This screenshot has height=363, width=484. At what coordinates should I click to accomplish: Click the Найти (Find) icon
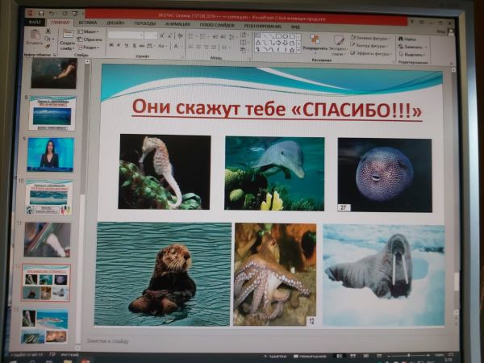click(x=409, y=37)
